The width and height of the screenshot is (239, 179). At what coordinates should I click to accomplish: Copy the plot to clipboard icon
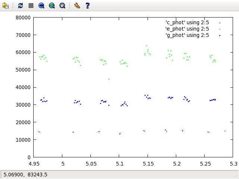tap(6, 6)
